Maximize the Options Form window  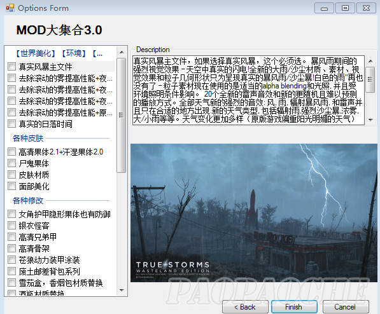tap(345, 8)
